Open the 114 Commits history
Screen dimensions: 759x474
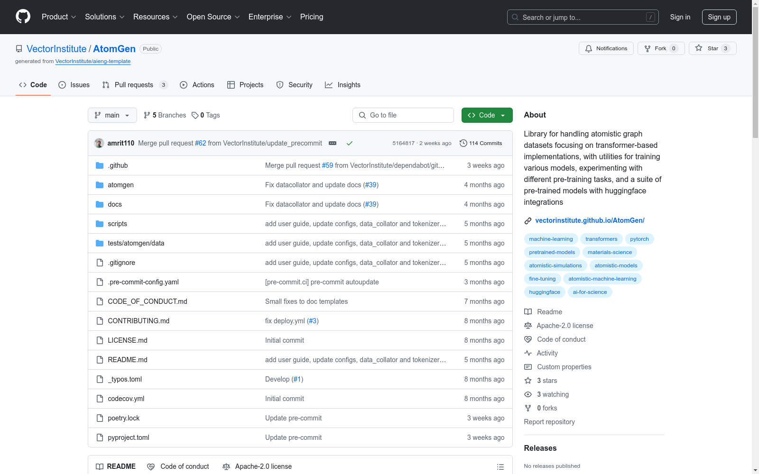(481, 143)
